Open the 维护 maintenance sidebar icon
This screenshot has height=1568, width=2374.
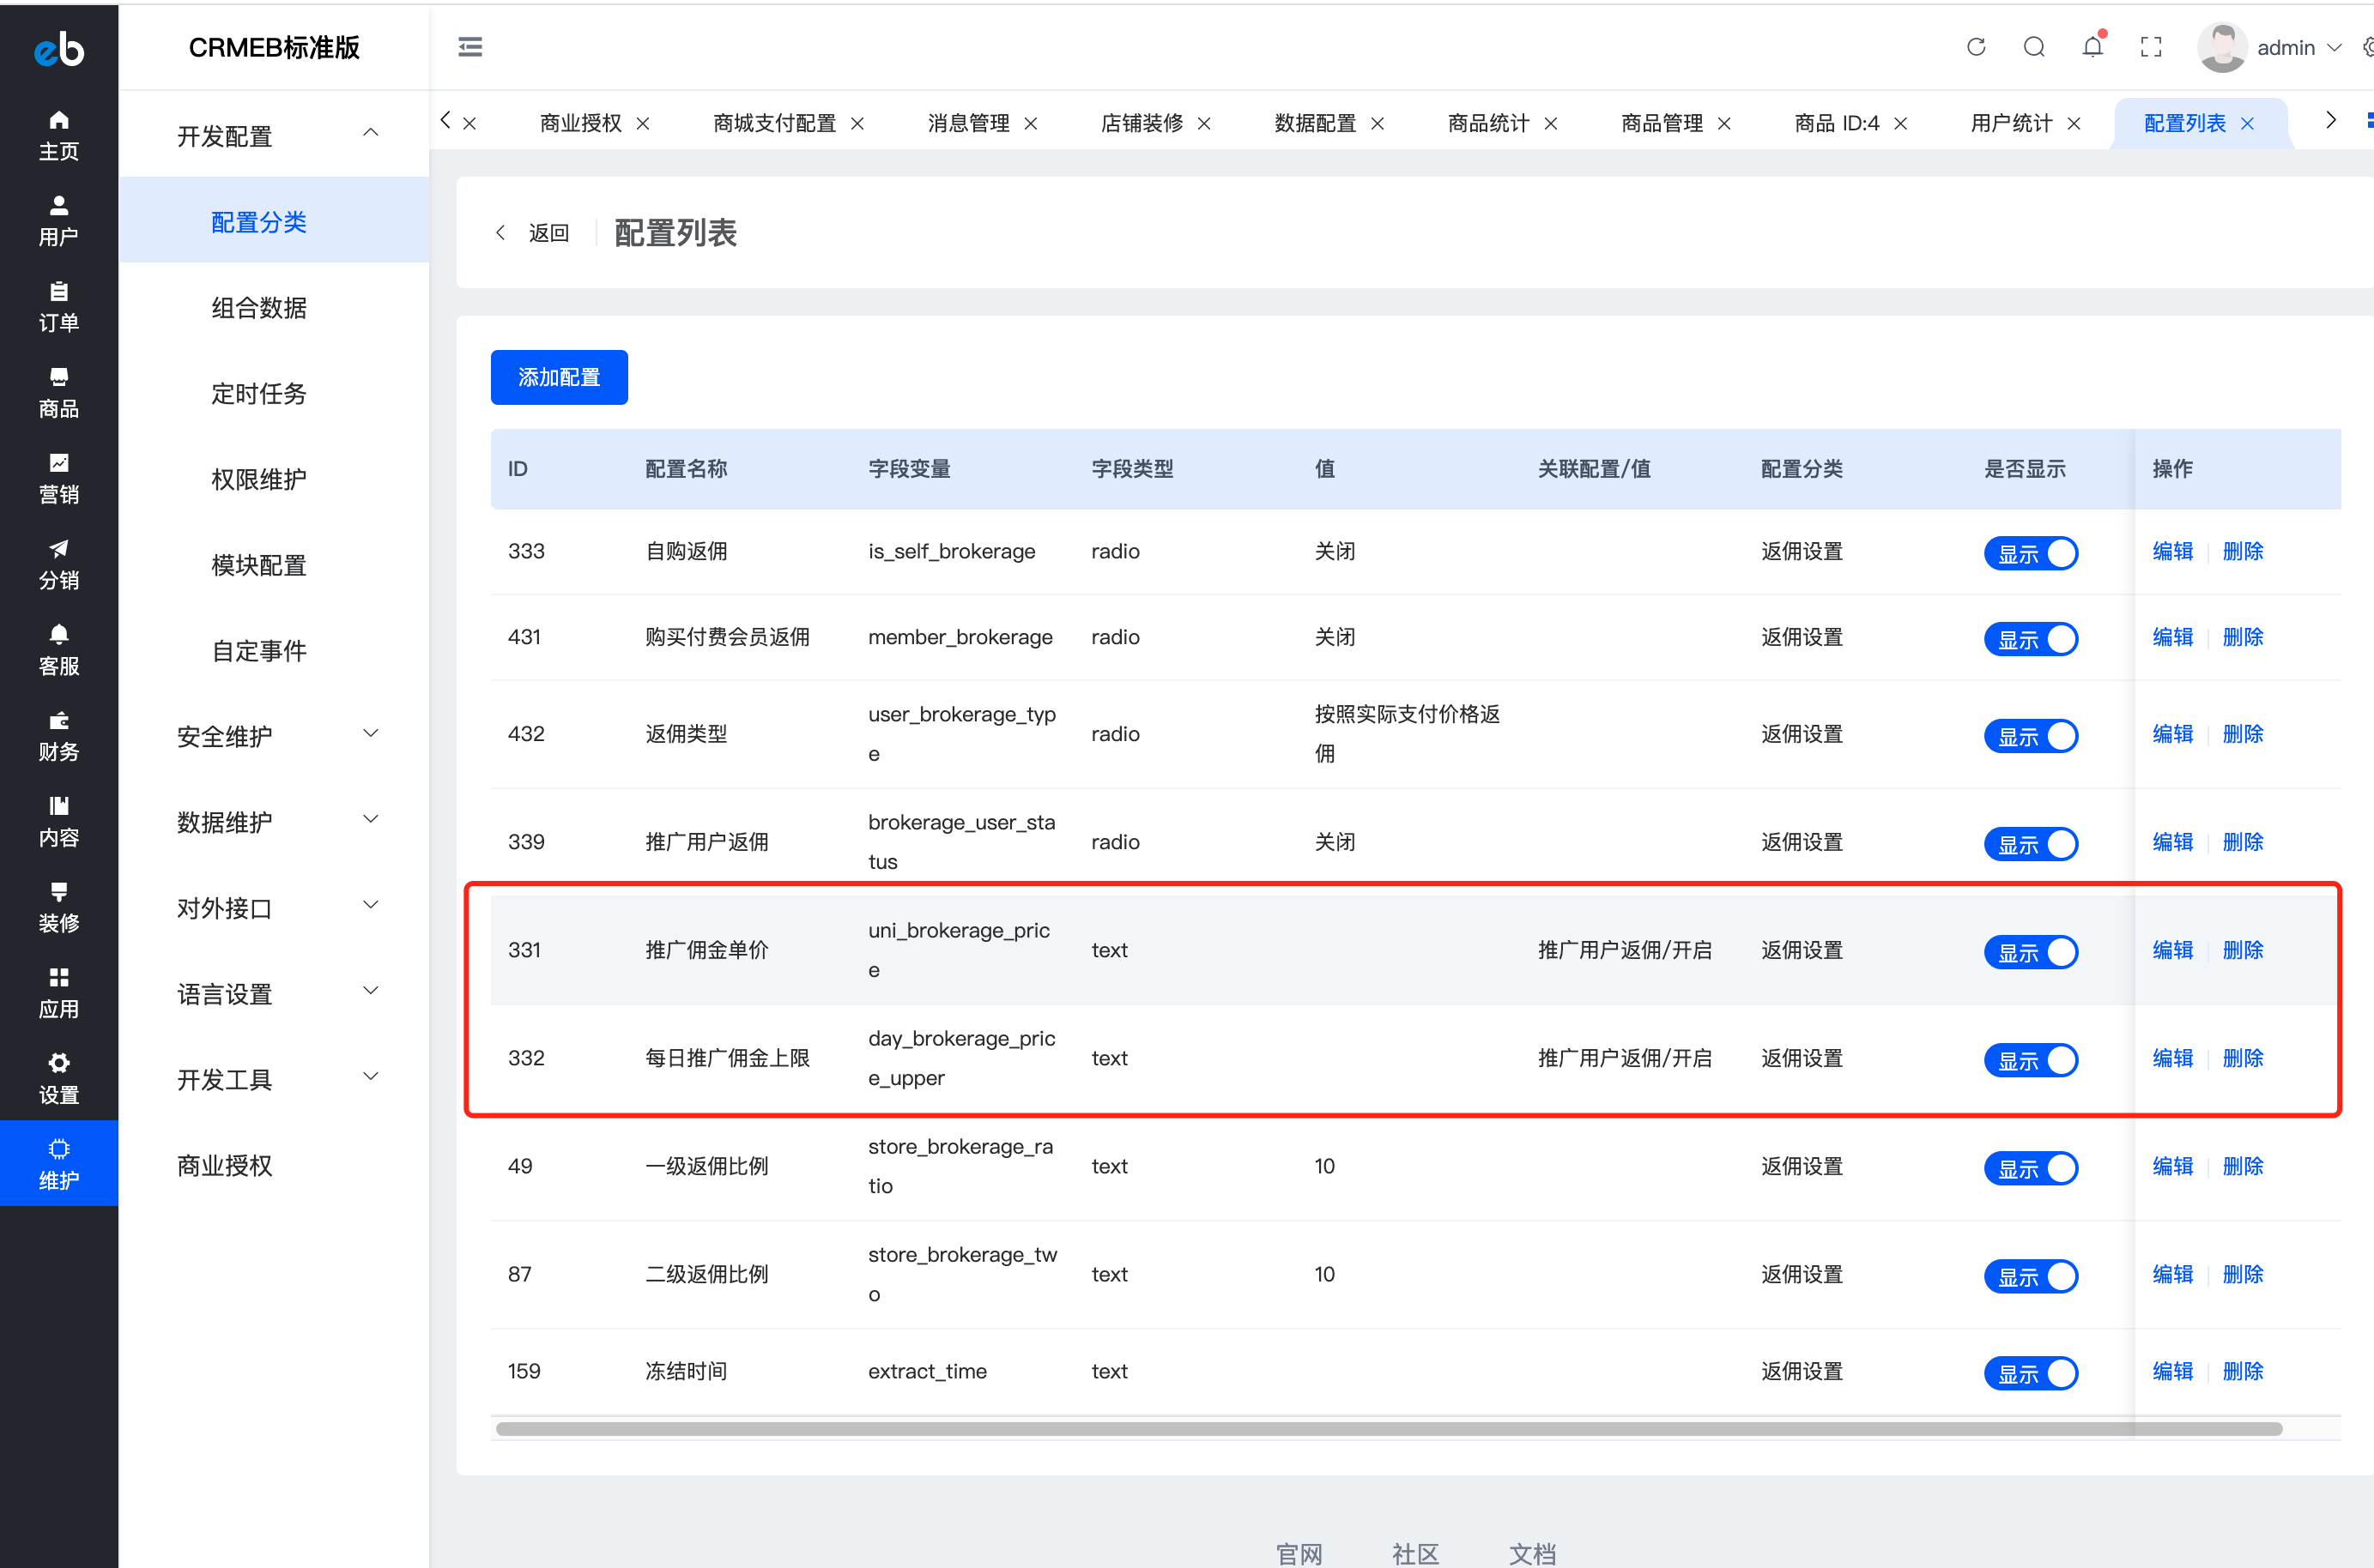(59, 1163)
